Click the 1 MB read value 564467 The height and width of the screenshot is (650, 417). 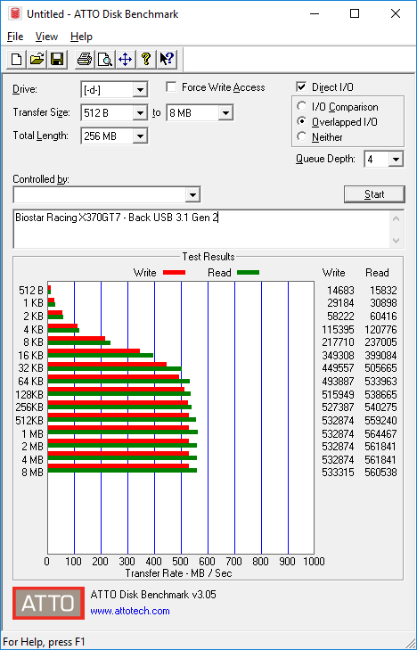pos(380,433)
